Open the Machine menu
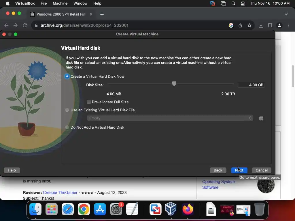 click(60, 3)
